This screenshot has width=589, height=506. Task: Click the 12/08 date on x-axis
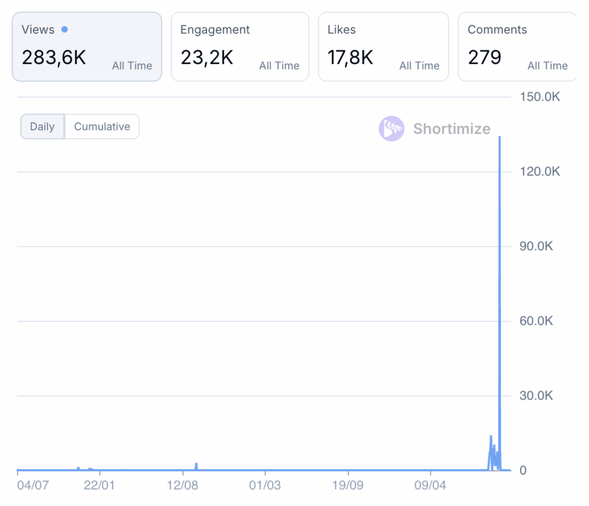(182, 485)
